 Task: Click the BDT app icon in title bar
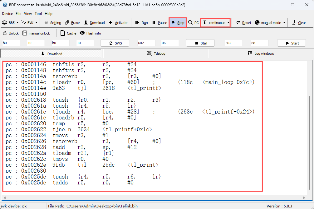tap(5, 5)
